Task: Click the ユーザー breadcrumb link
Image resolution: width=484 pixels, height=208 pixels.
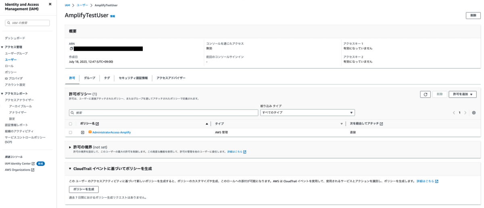Action: (x=83, y=5)
